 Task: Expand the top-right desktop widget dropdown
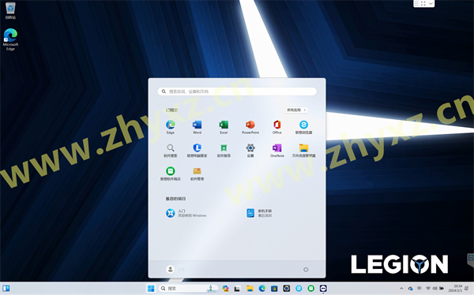pyautogui.click(x=431, y=3)
